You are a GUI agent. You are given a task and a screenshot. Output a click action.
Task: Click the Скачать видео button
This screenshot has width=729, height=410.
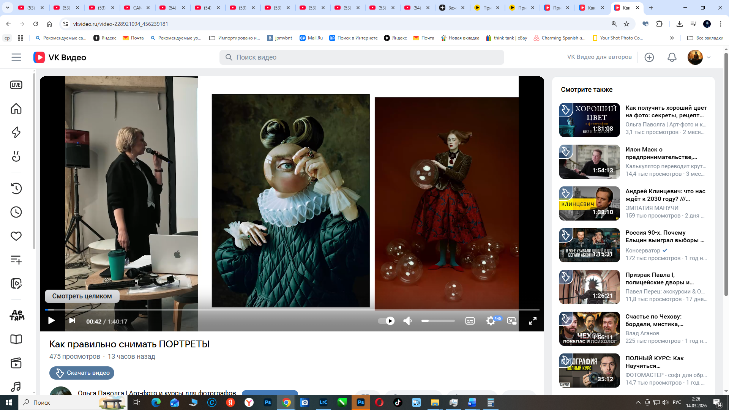tap(82, 373)
